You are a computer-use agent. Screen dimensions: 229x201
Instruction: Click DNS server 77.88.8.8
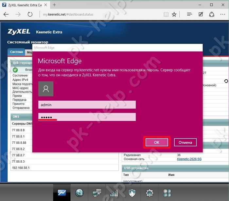[x=18, y=130]
